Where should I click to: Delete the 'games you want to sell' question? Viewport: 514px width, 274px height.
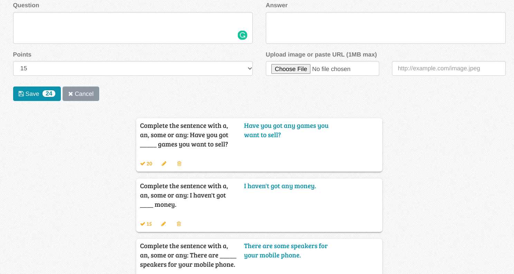(x=179, y=164)
